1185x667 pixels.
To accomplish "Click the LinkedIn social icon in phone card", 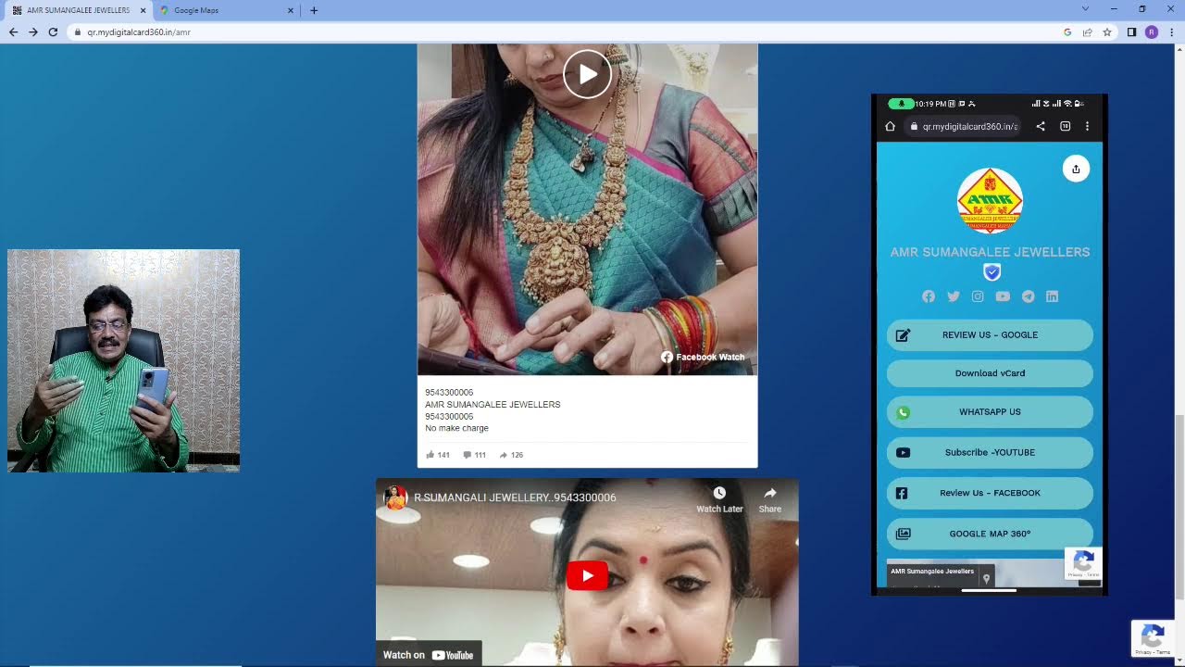I will pos(1052,296).
